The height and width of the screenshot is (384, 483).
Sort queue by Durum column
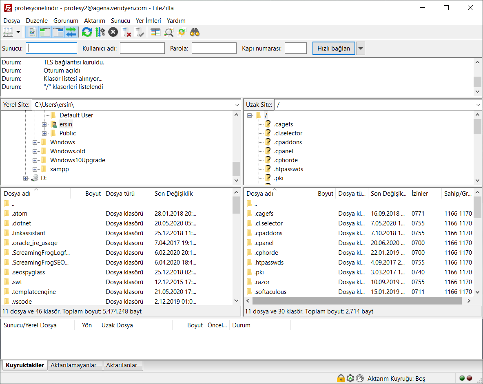tap(260, 325)
